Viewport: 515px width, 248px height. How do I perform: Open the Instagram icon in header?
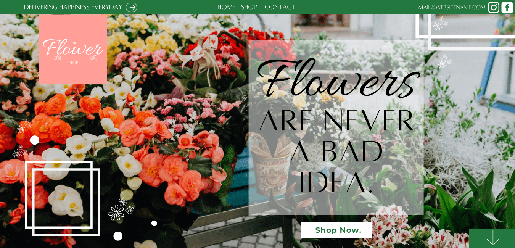tap(494, 7)
